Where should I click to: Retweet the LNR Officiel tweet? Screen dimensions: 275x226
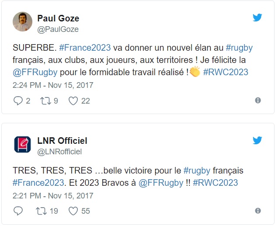pyautogui.click(x=42, y=211)
